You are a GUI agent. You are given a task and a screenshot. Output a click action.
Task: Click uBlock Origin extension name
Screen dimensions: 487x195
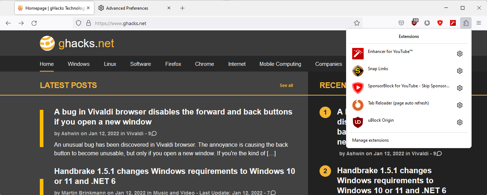[x=381, y=120]
